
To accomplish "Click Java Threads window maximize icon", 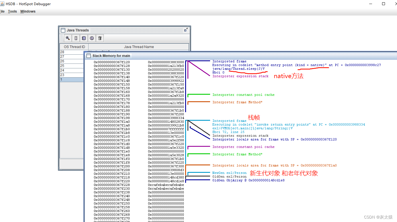I will coord(186,30).
